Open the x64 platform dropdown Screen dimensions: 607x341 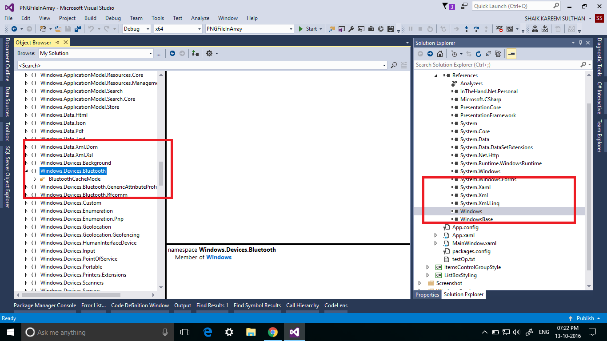tap(199, 29)
